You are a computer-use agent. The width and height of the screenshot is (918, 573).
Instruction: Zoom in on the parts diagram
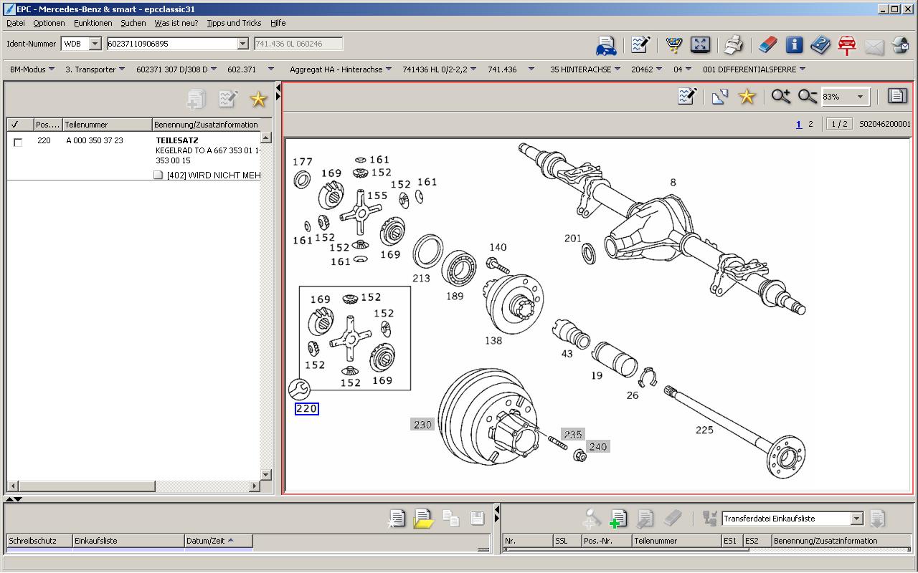(x=781, y=96)
